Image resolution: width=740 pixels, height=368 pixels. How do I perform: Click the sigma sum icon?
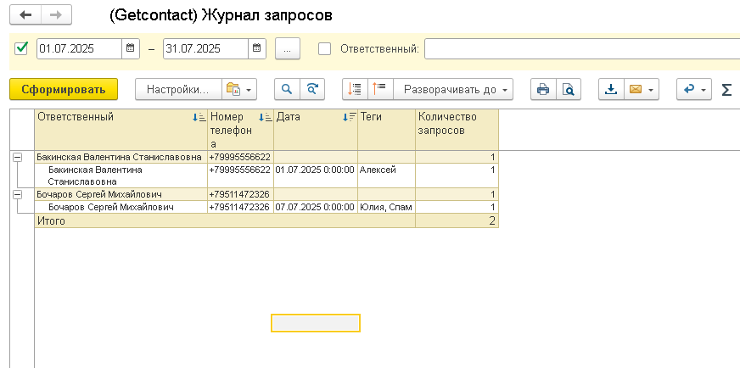(x=726, y=89)
